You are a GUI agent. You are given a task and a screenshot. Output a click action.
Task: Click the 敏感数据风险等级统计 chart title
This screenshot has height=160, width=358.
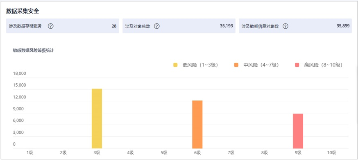34,50
